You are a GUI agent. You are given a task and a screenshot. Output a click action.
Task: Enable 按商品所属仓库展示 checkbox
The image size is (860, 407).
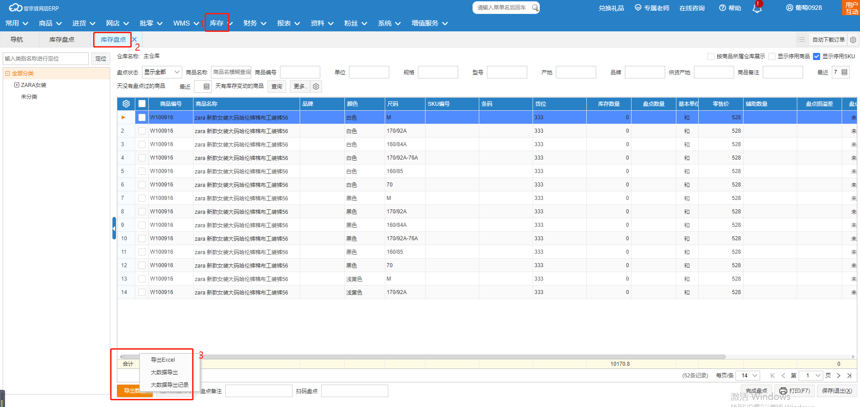[x=710, y=56]
